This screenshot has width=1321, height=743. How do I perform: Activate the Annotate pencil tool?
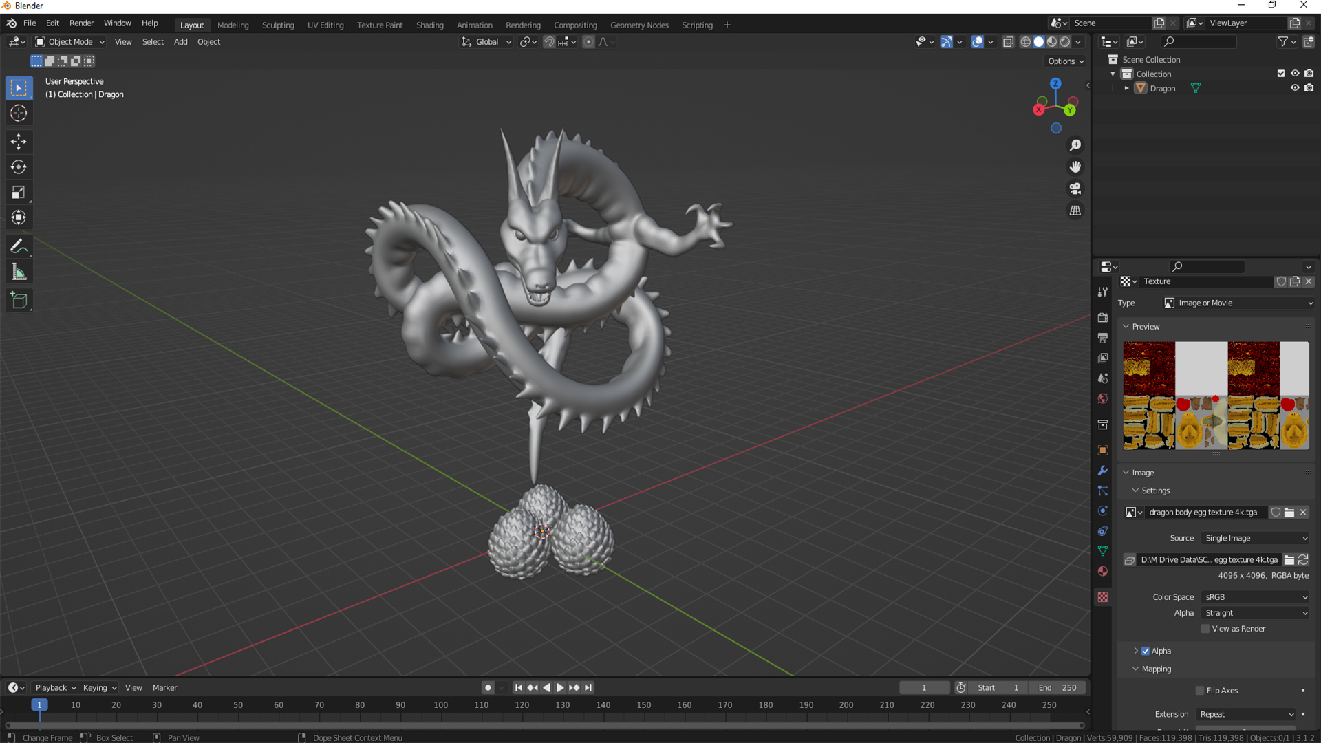click(x=19, y=246)
